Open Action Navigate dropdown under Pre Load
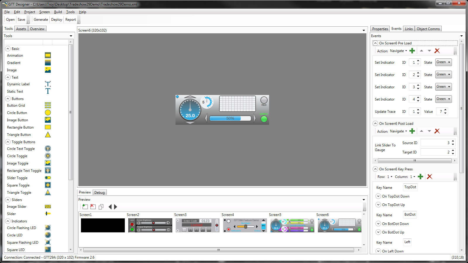Screen dimensions: 468x263 pyautogui.click(x=398, y=51)
